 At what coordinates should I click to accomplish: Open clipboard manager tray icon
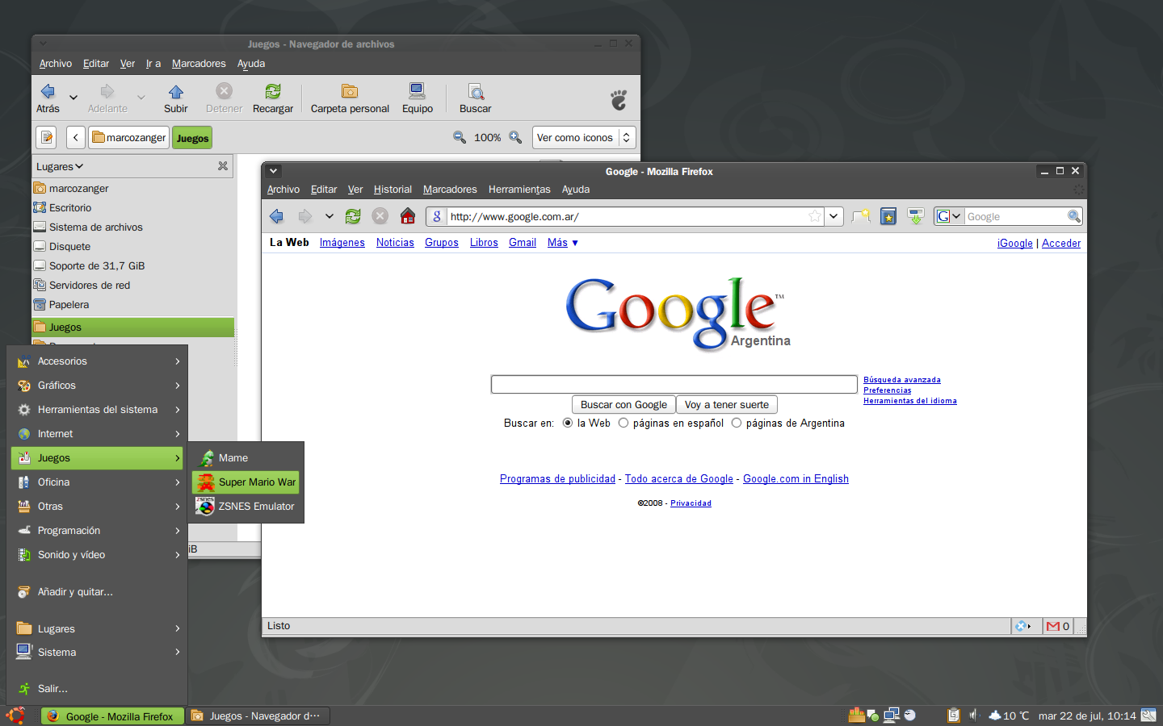pyautogui.click(x=953, y=715)
